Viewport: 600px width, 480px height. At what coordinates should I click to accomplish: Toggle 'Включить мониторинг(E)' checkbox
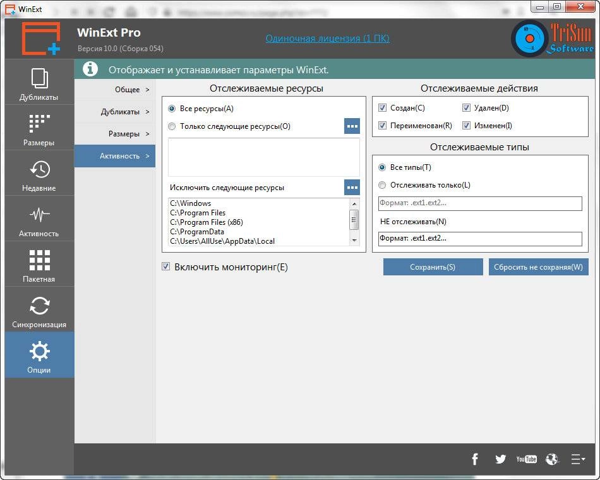coord(165,267)
